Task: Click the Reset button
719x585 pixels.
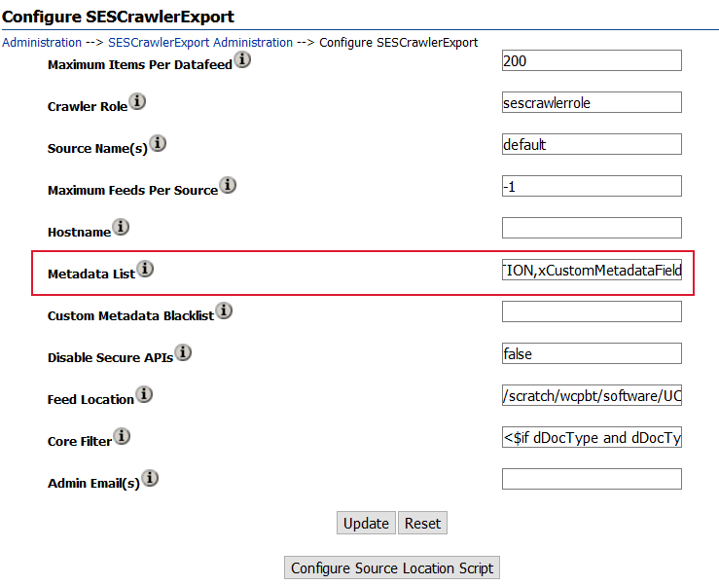Action: tap(422, 523)
